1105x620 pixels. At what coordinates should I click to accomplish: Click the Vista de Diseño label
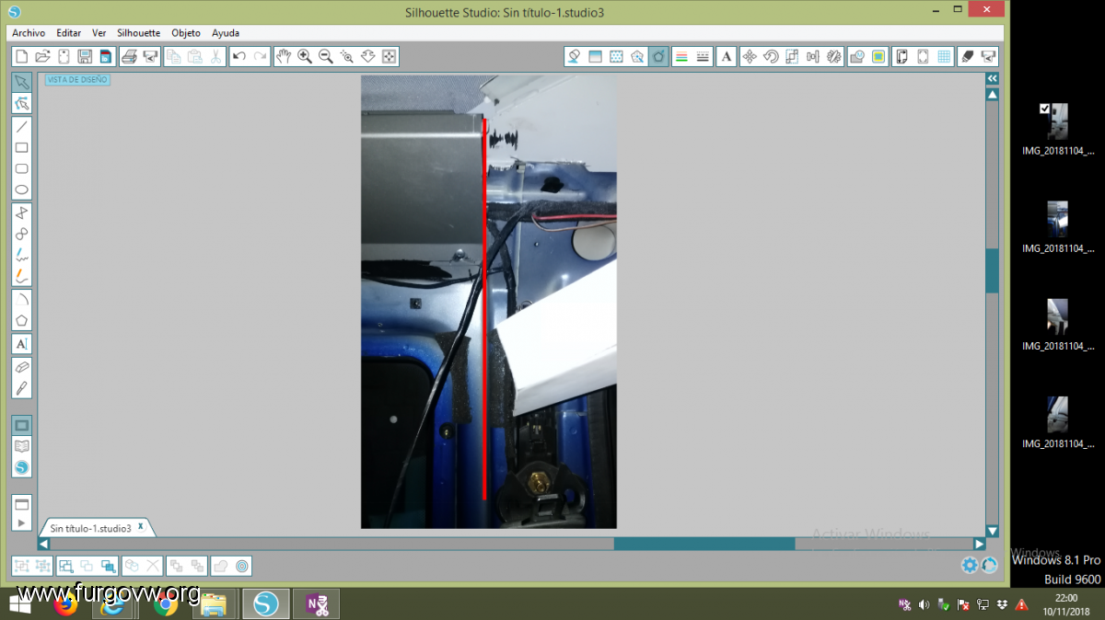(x=77, y=80)
